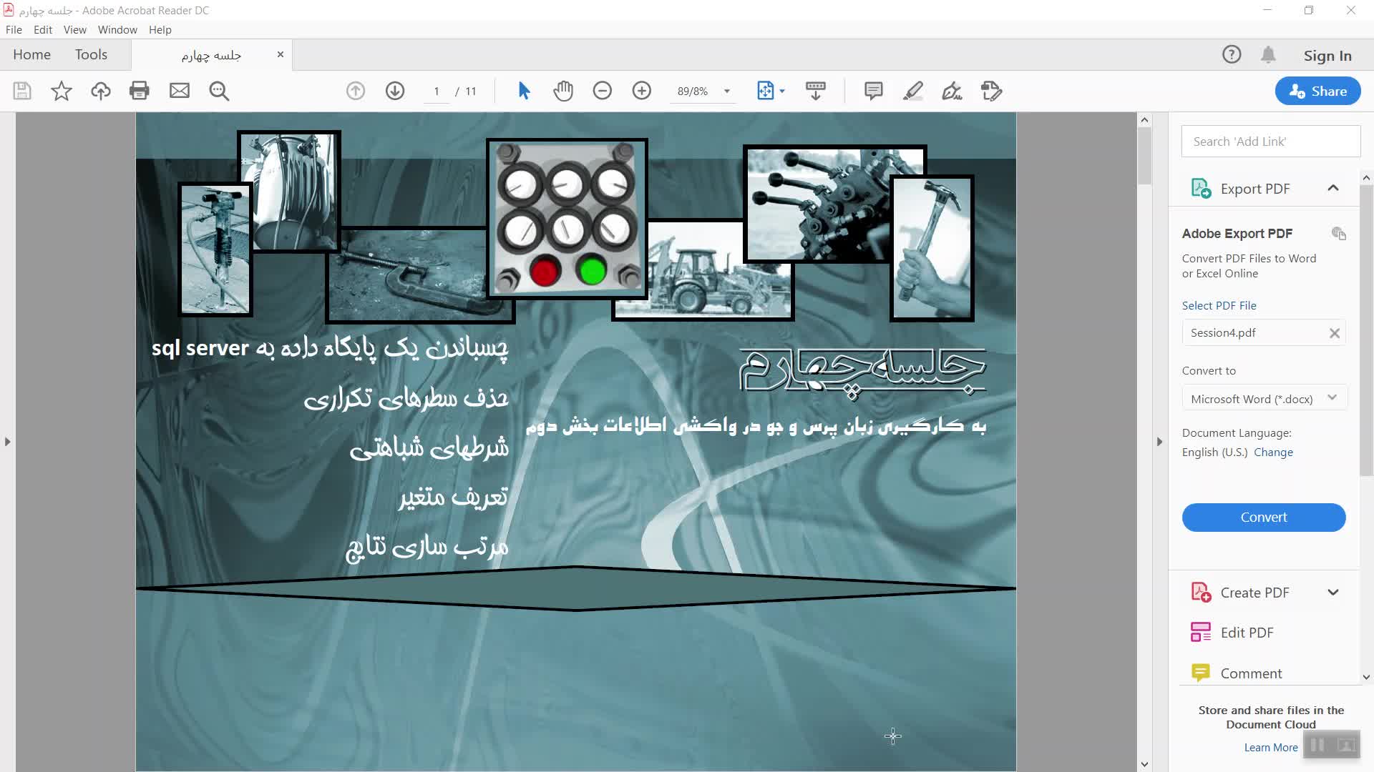The height and width of the screenshot is (772, 1374).
Task: Select the Highlight text pen tool
Action: pyautogui.click(x=912, y=91)
